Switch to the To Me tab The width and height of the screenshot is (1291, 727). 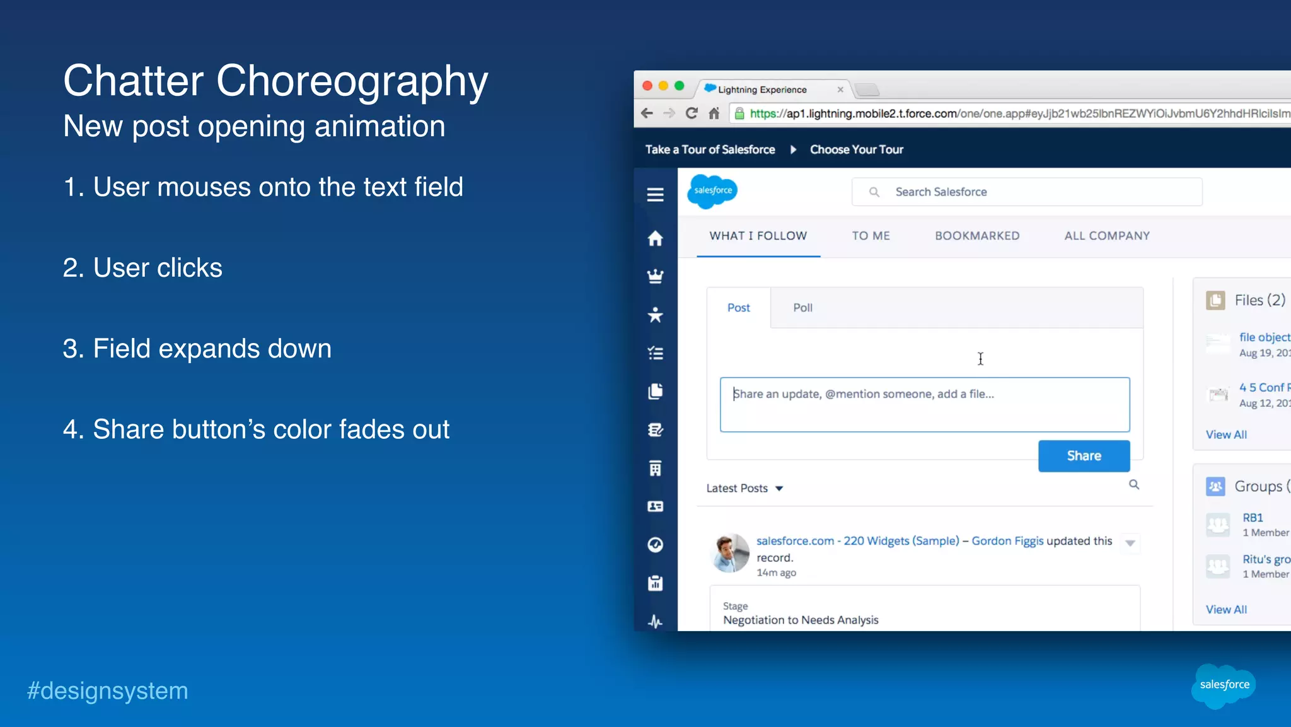(871, 236)
